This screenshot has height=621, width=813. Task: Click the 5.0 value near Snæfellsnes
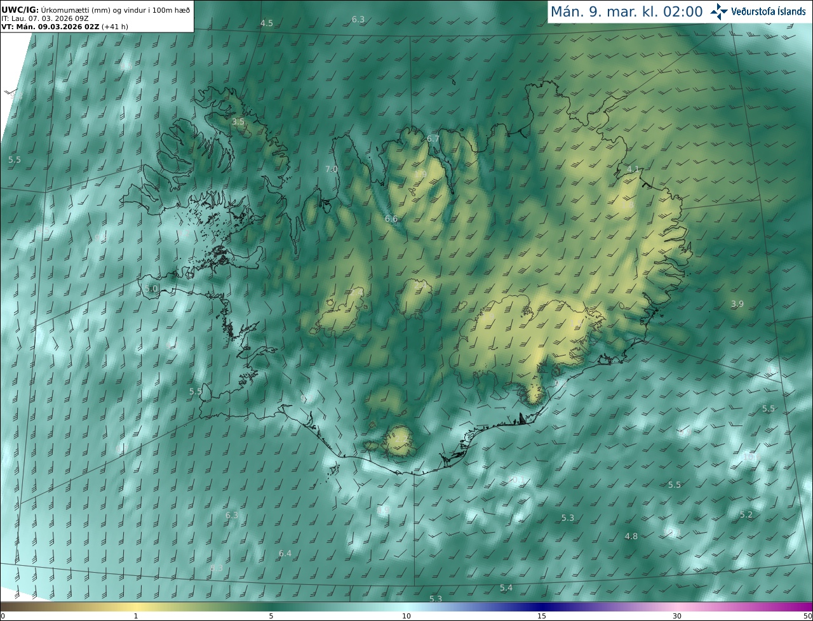151,288
